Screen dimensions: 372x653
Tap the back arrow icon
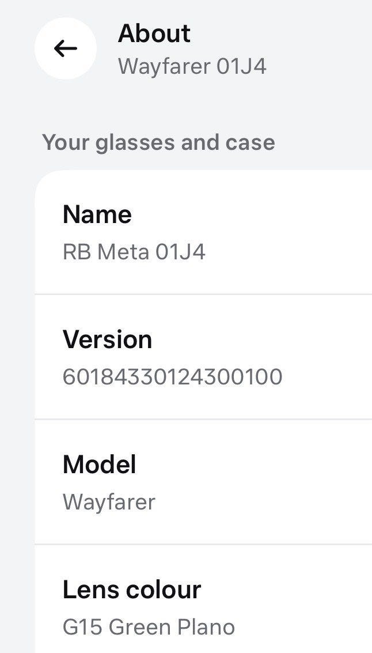click(x=65, y=48)
